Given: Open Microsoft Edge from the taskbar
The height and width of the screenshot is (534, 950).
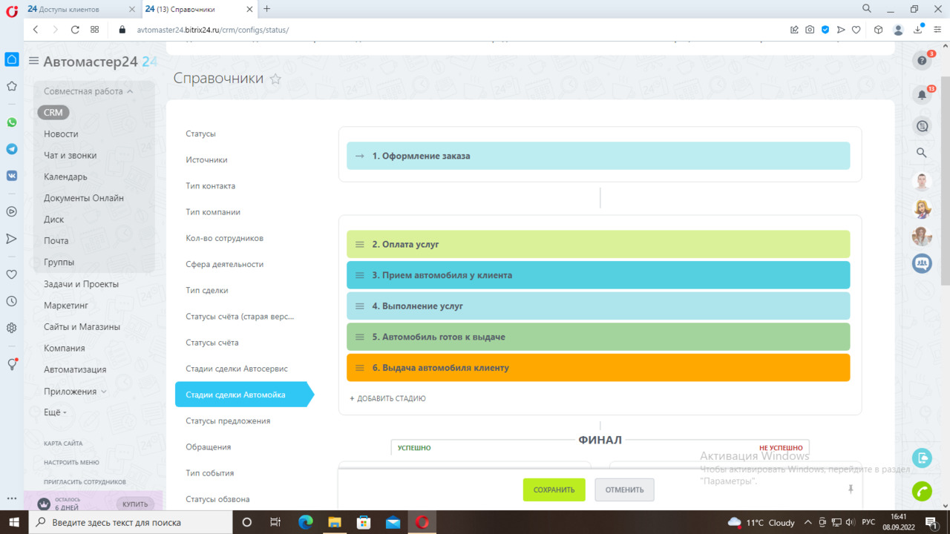Looking at the screenshot, I should pyautogui.click(x=305, y=522).
